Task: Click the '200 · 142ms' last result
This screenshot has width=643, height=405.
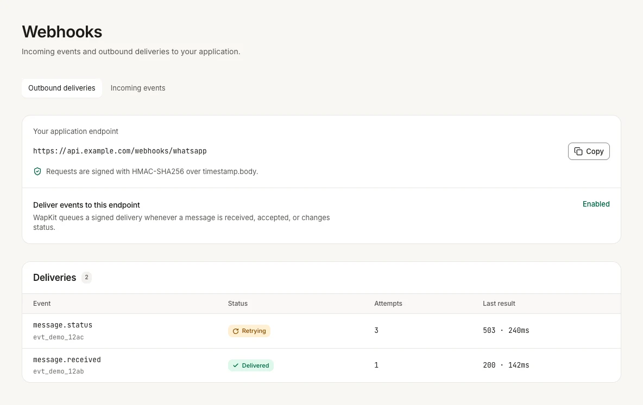Action: pos(506,365)
